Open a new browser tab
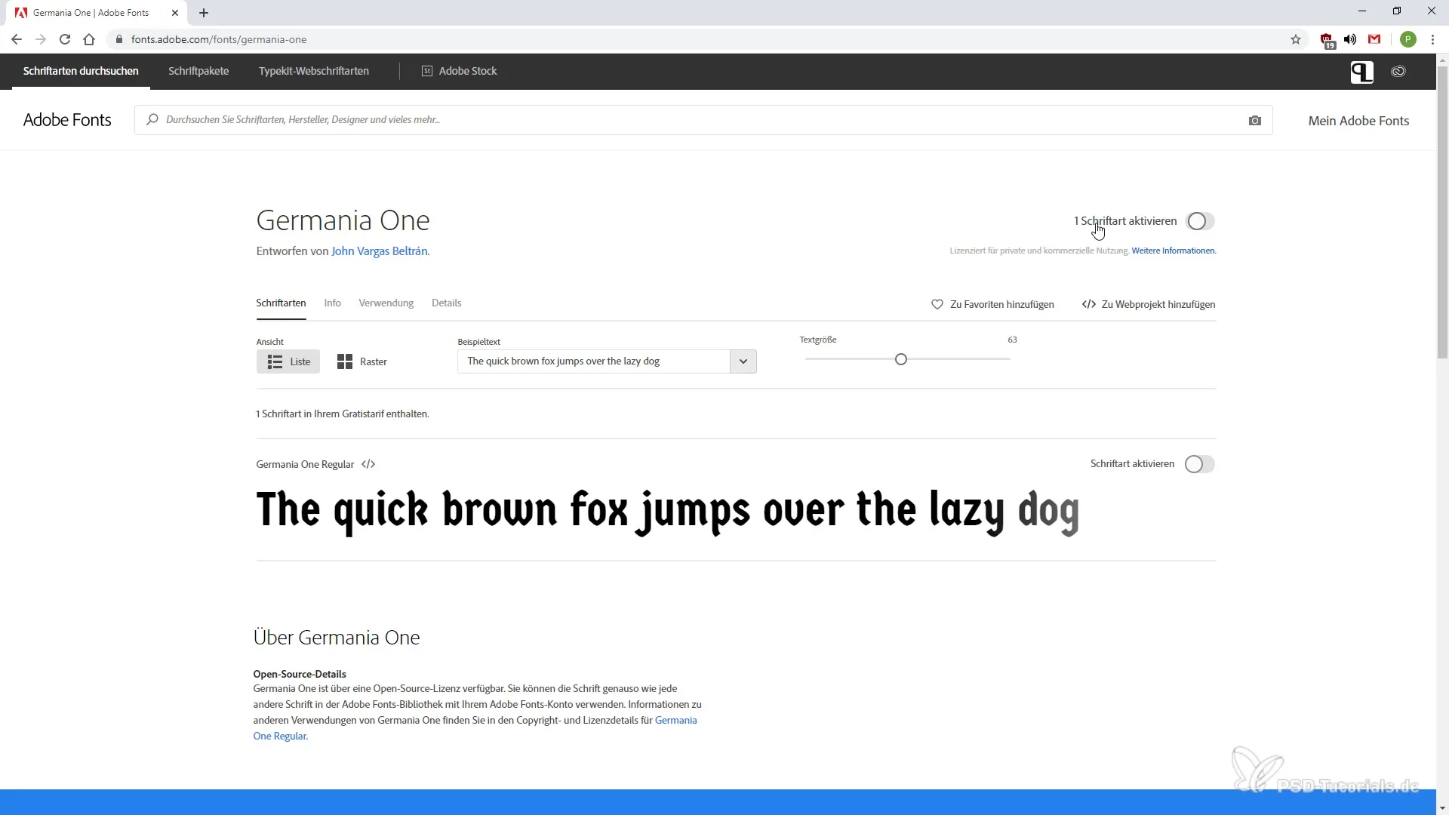Screen dimensions: 1449x815 (204, 13)
